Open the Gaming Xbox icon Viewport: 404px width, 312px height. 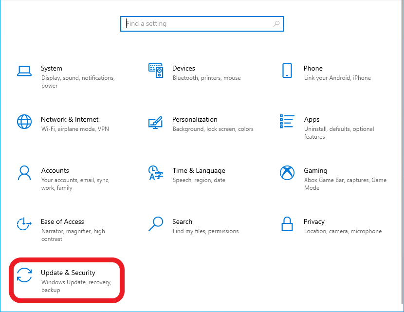287,173
